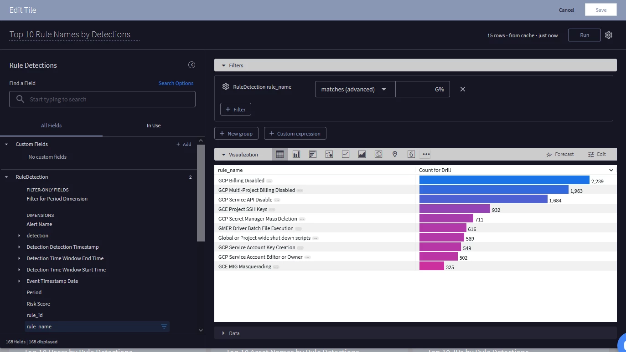This screenshot has height=352, width=626.
Task: Collapse field picker with circled arrow icon
Action: (x=192, y=65)
